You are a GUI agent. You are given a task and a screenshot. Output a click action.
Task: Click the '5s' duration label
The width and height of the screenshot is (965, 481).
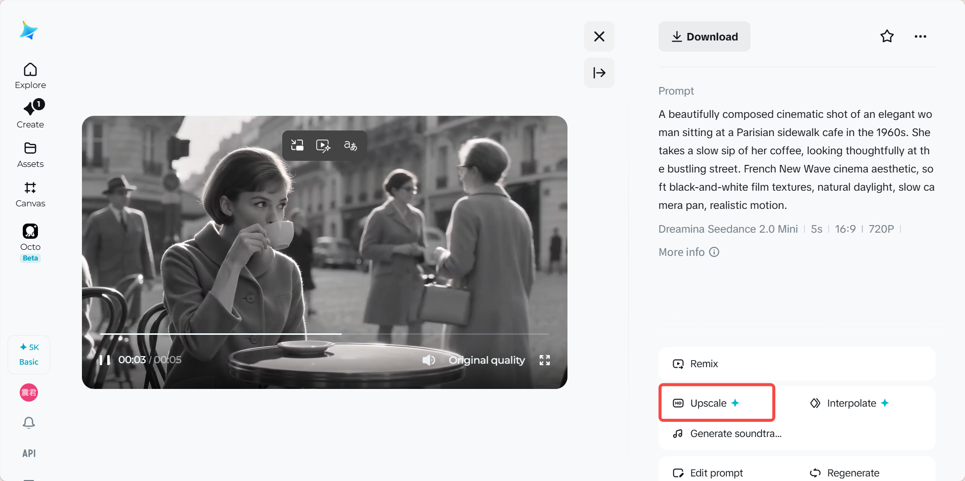[816, 229]
